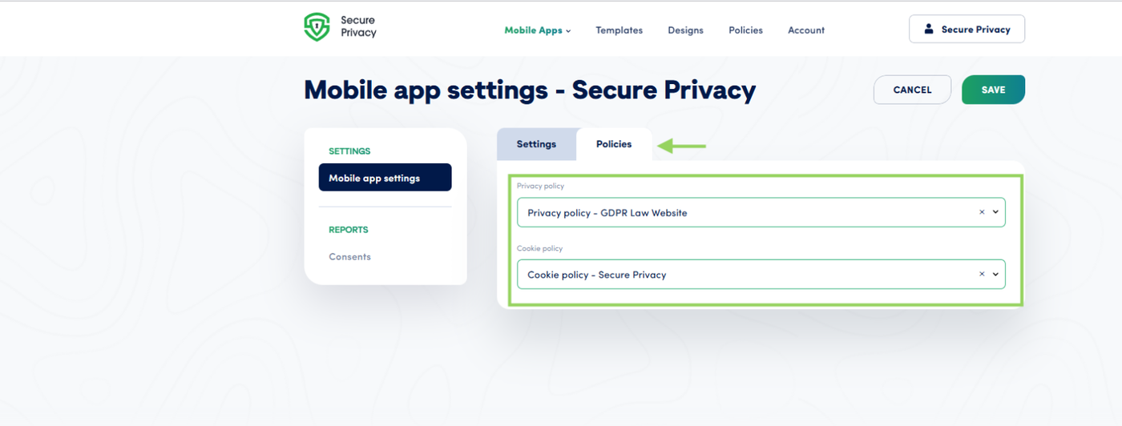Open Templates in the top navigation
The image size is (1122, 426).
click(619, 30)
